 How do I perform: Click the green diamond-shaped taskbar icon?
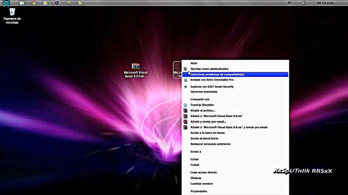69,3
